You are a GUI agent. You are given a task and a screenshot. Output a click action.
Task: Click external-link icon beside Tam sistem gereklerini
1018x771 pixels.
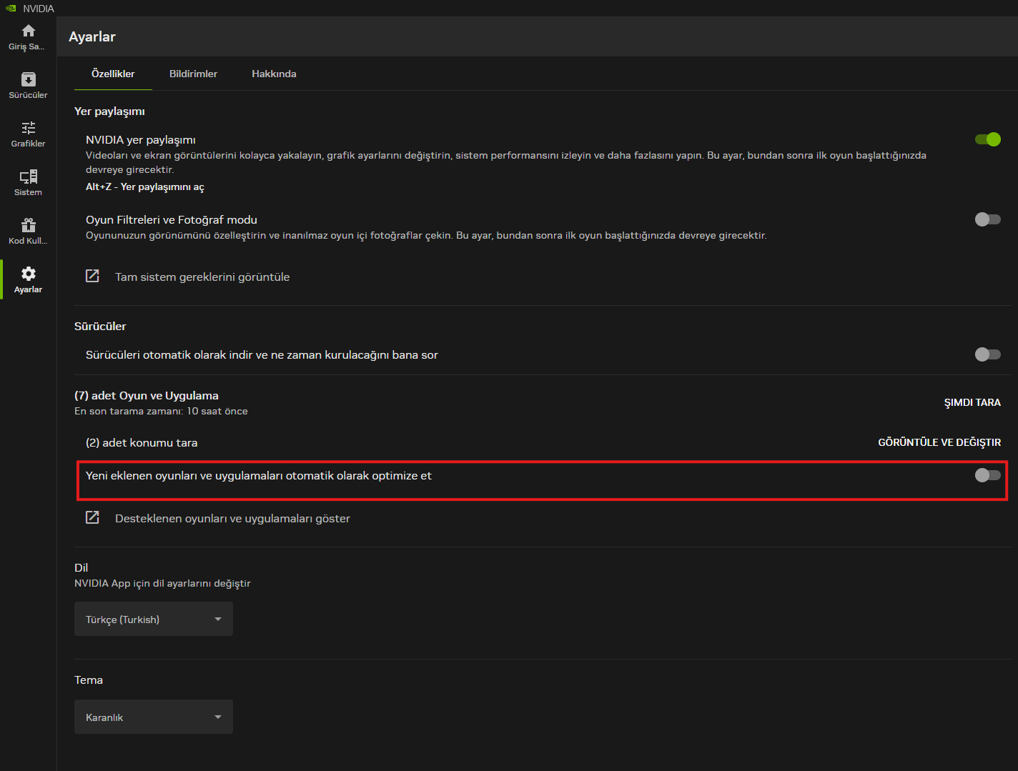click(x=92, y=276)
